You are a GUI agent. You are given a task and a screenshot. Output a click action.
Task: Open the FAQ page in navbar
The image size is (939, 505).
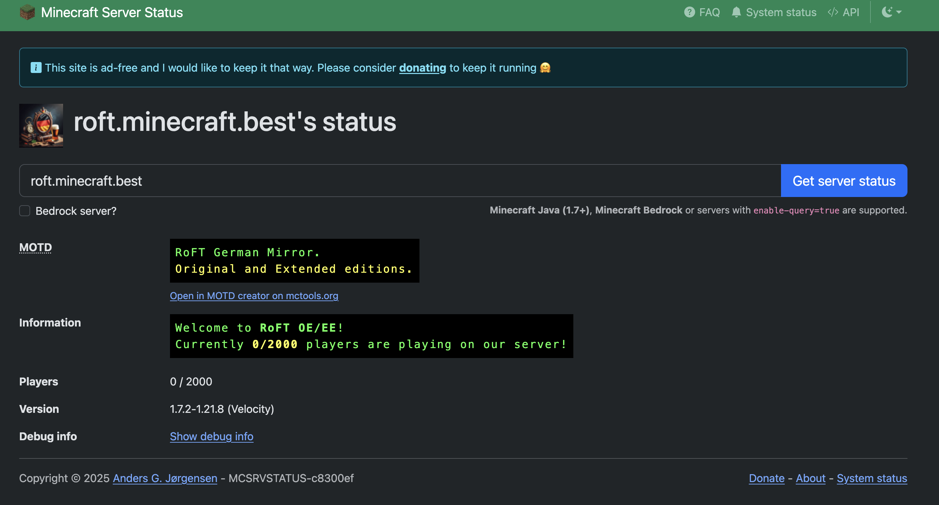pos(702,12)
